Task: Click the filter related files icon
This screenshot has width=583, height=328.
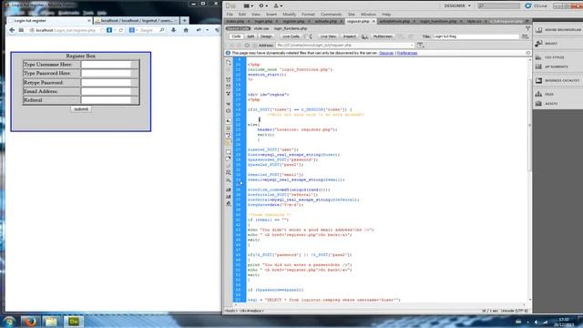Action: click(527, 28)
